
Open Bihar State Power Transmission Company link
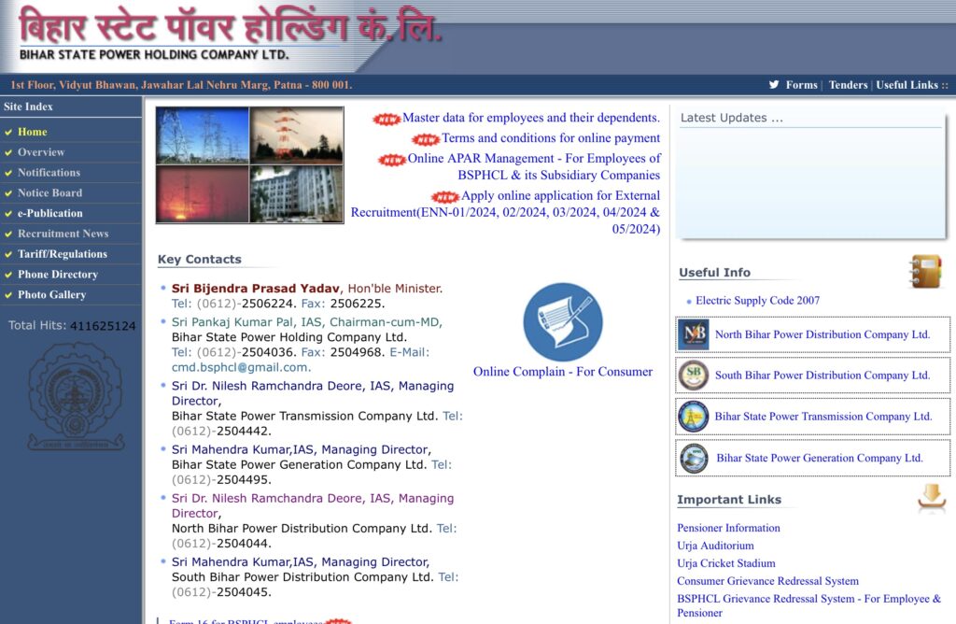click(x=823, y=417)
